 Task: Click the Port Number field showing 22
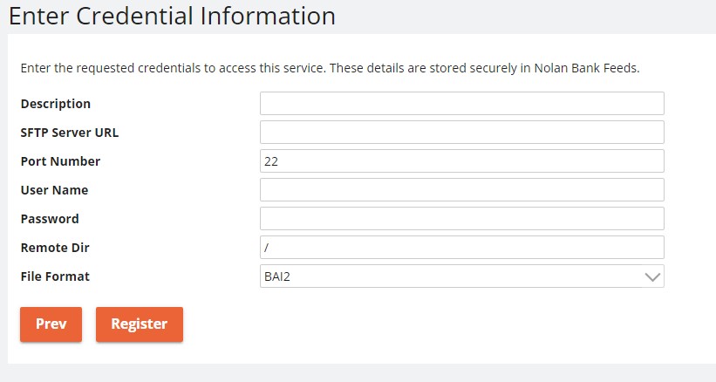(x=461, y=161)
